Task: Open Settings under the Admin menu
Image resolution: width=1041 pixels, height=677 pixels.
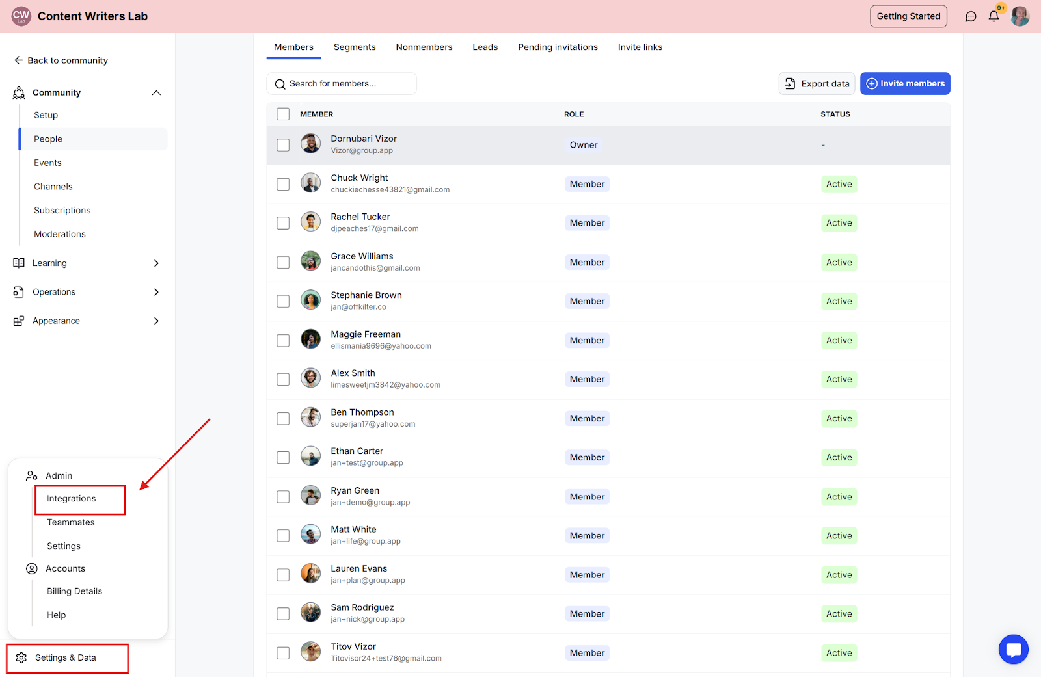Action: tap(64, 546)
